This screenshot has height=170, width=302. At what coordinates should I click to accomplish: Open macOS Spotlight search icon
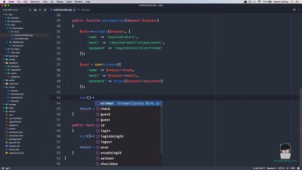tap(292, 2)
